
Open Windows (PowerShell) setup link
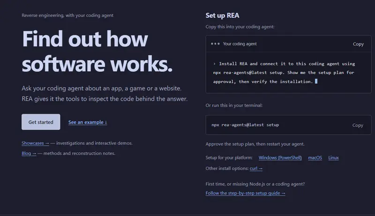(x=280, y=158)
